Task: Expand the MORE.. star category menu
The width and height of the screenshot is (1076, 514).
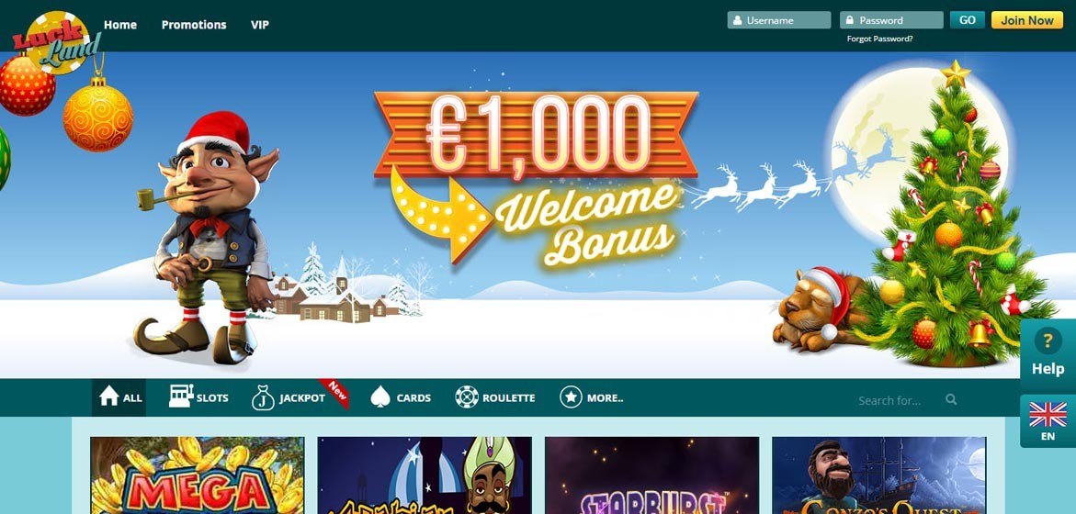Action: pos(592,397)
